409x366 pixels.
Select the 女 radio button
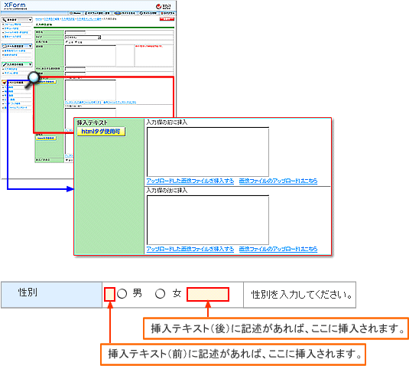coord(160,294)
